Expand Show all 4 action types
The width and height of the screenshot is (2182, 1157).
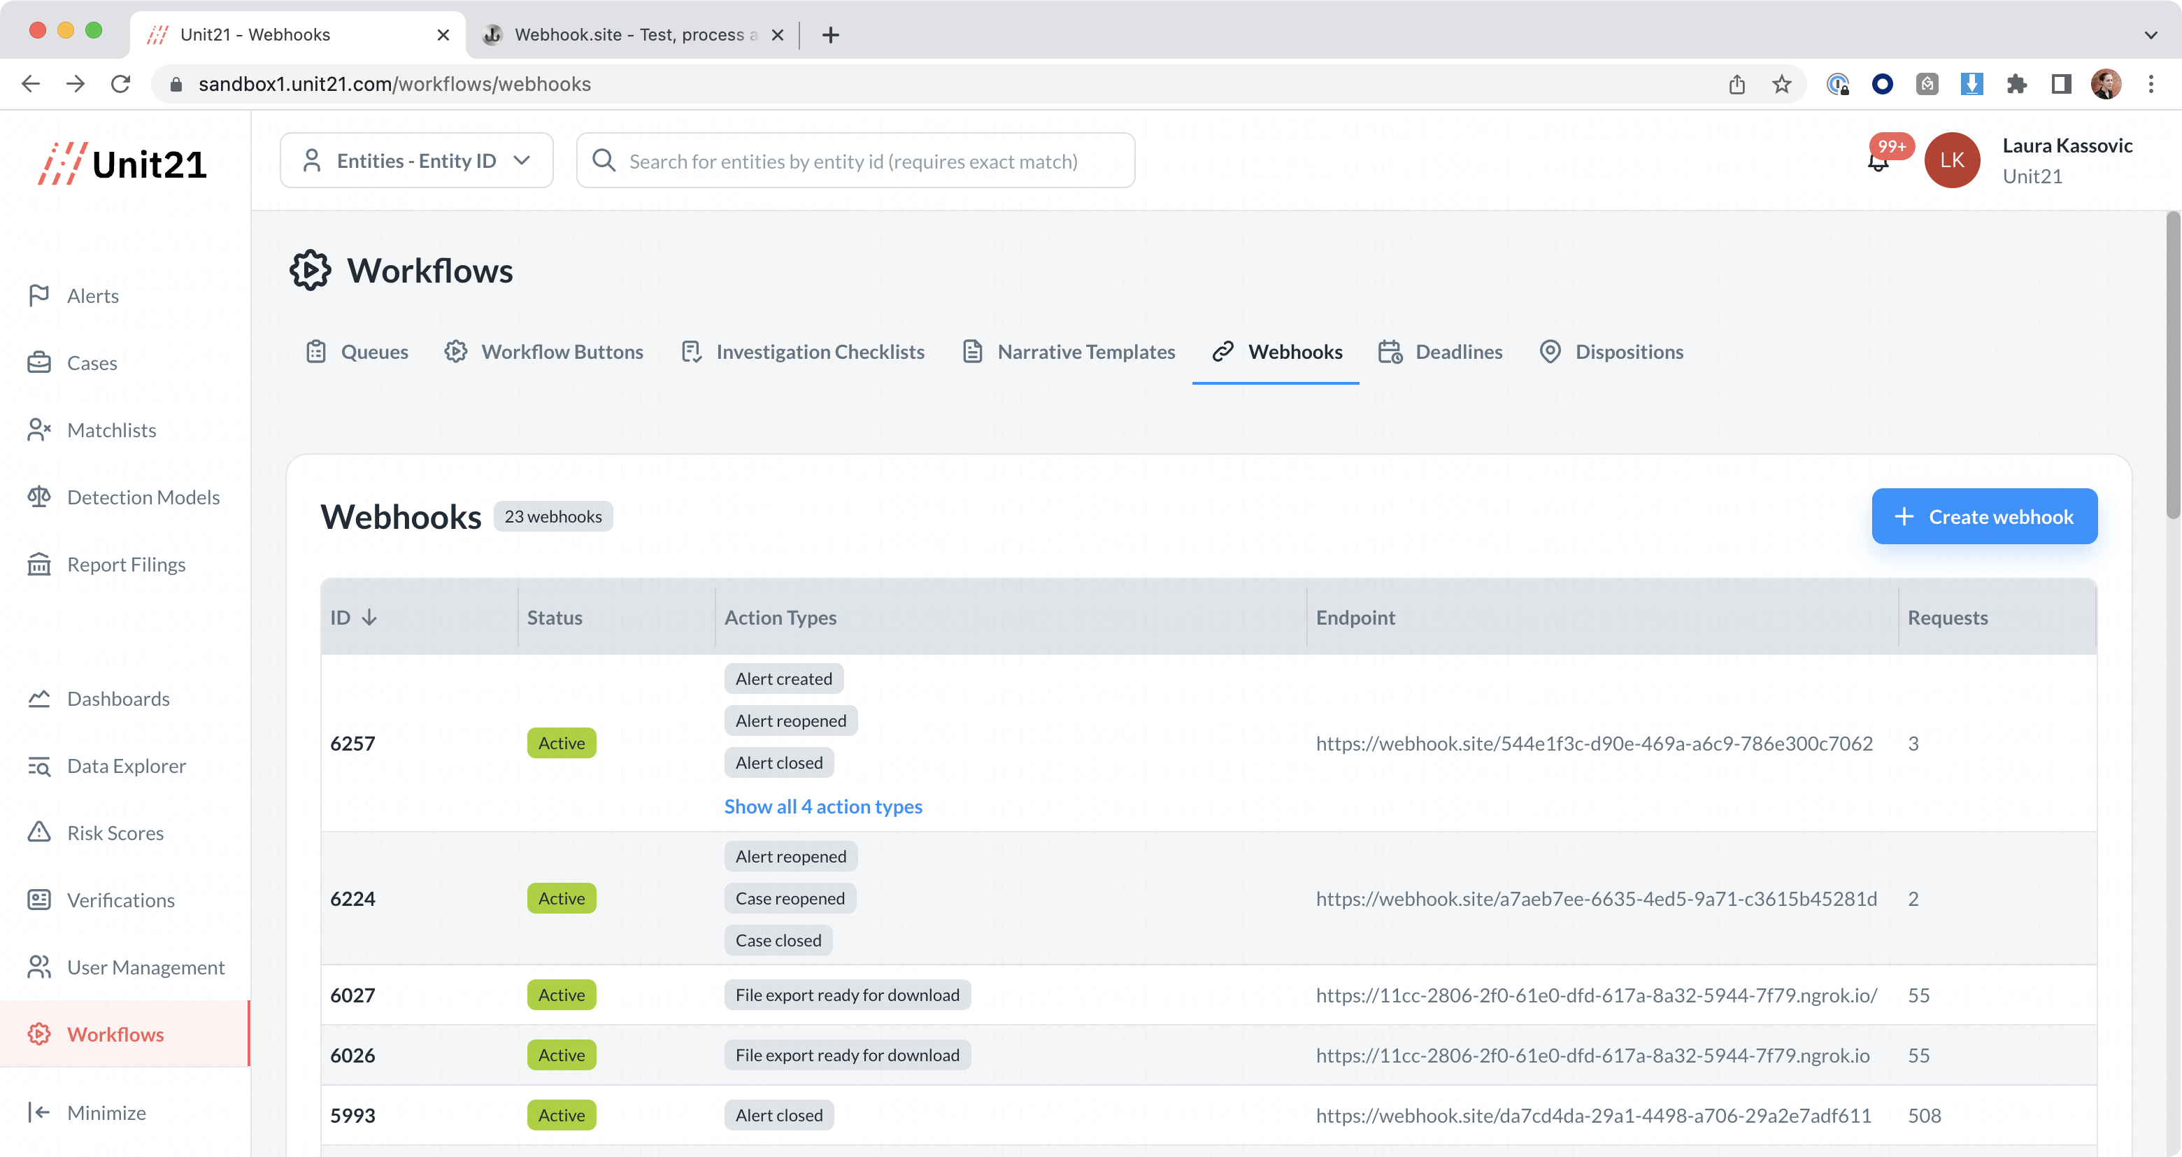pos(822,807)
